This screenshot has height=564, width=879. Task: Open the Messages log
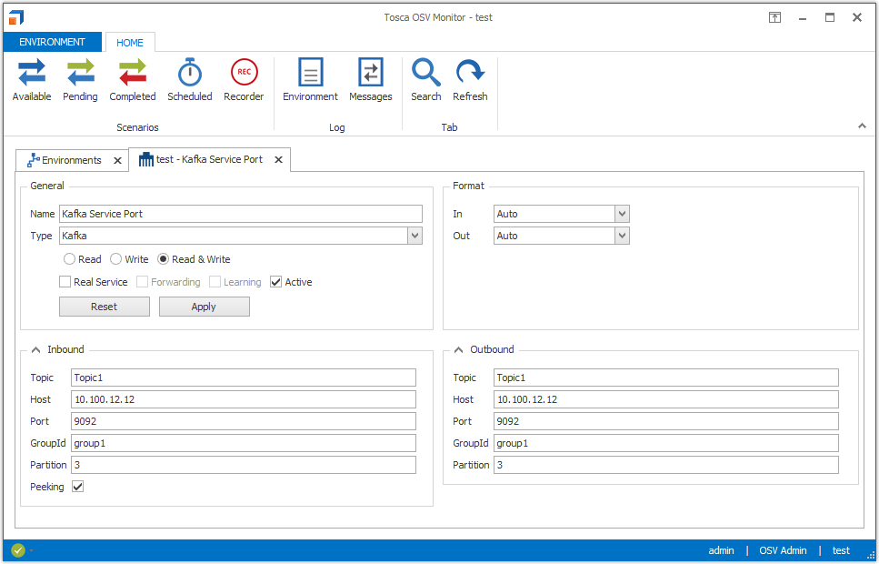[x=371, y=79]
